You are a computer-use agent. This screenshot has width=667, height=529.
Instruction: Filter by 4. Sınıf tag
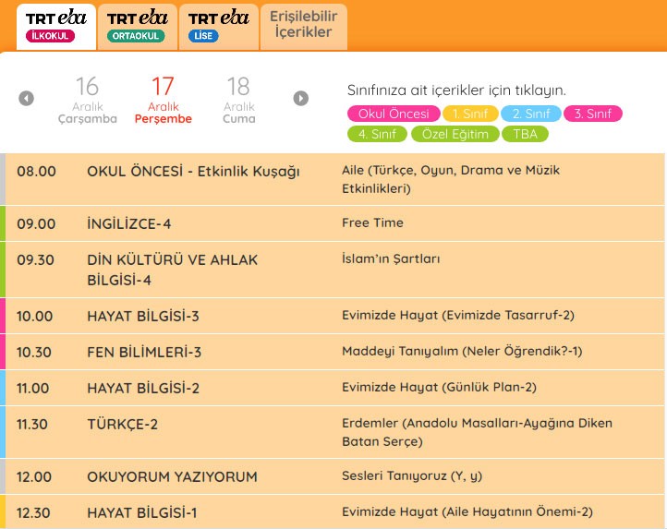376,135
